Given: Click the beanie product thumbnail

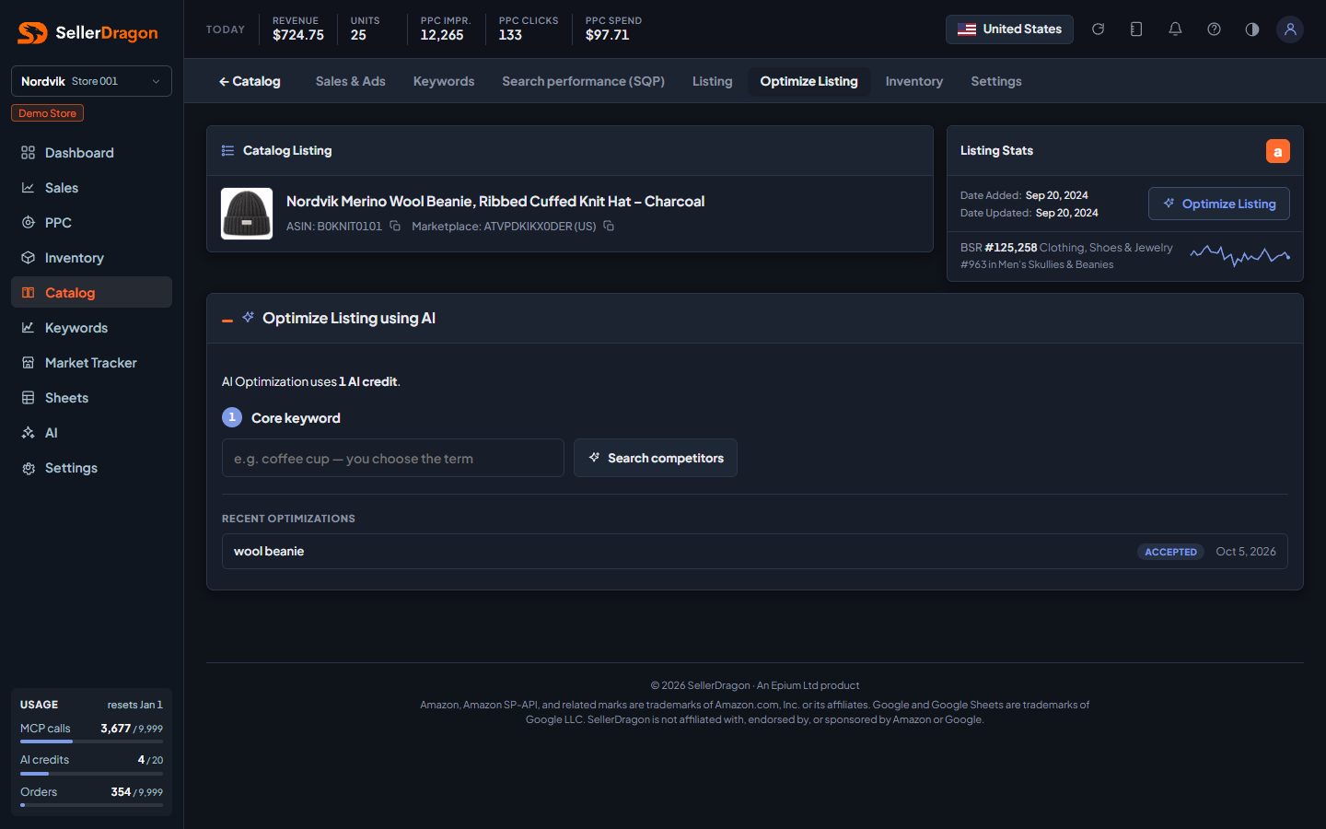Looking at the screenshot, I should coord(247,214).
